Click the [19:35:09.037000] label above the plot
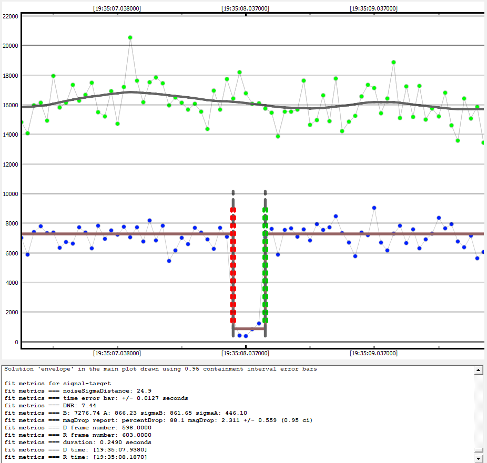This screenshot has height=463, width=487. [x=373, y=8]
